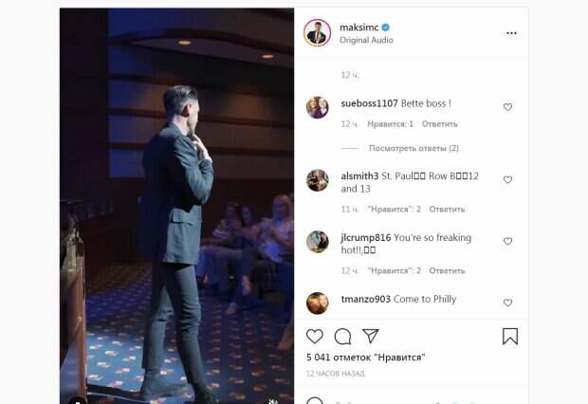The width and height of the screenshot is (588, 404).
Task: Expand the Посмотреть ответы (2) replies
Action: click(413, 148)
